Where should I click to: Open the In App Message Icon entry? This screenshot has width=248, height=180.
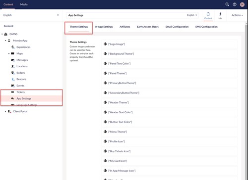[x=170, y=171]
